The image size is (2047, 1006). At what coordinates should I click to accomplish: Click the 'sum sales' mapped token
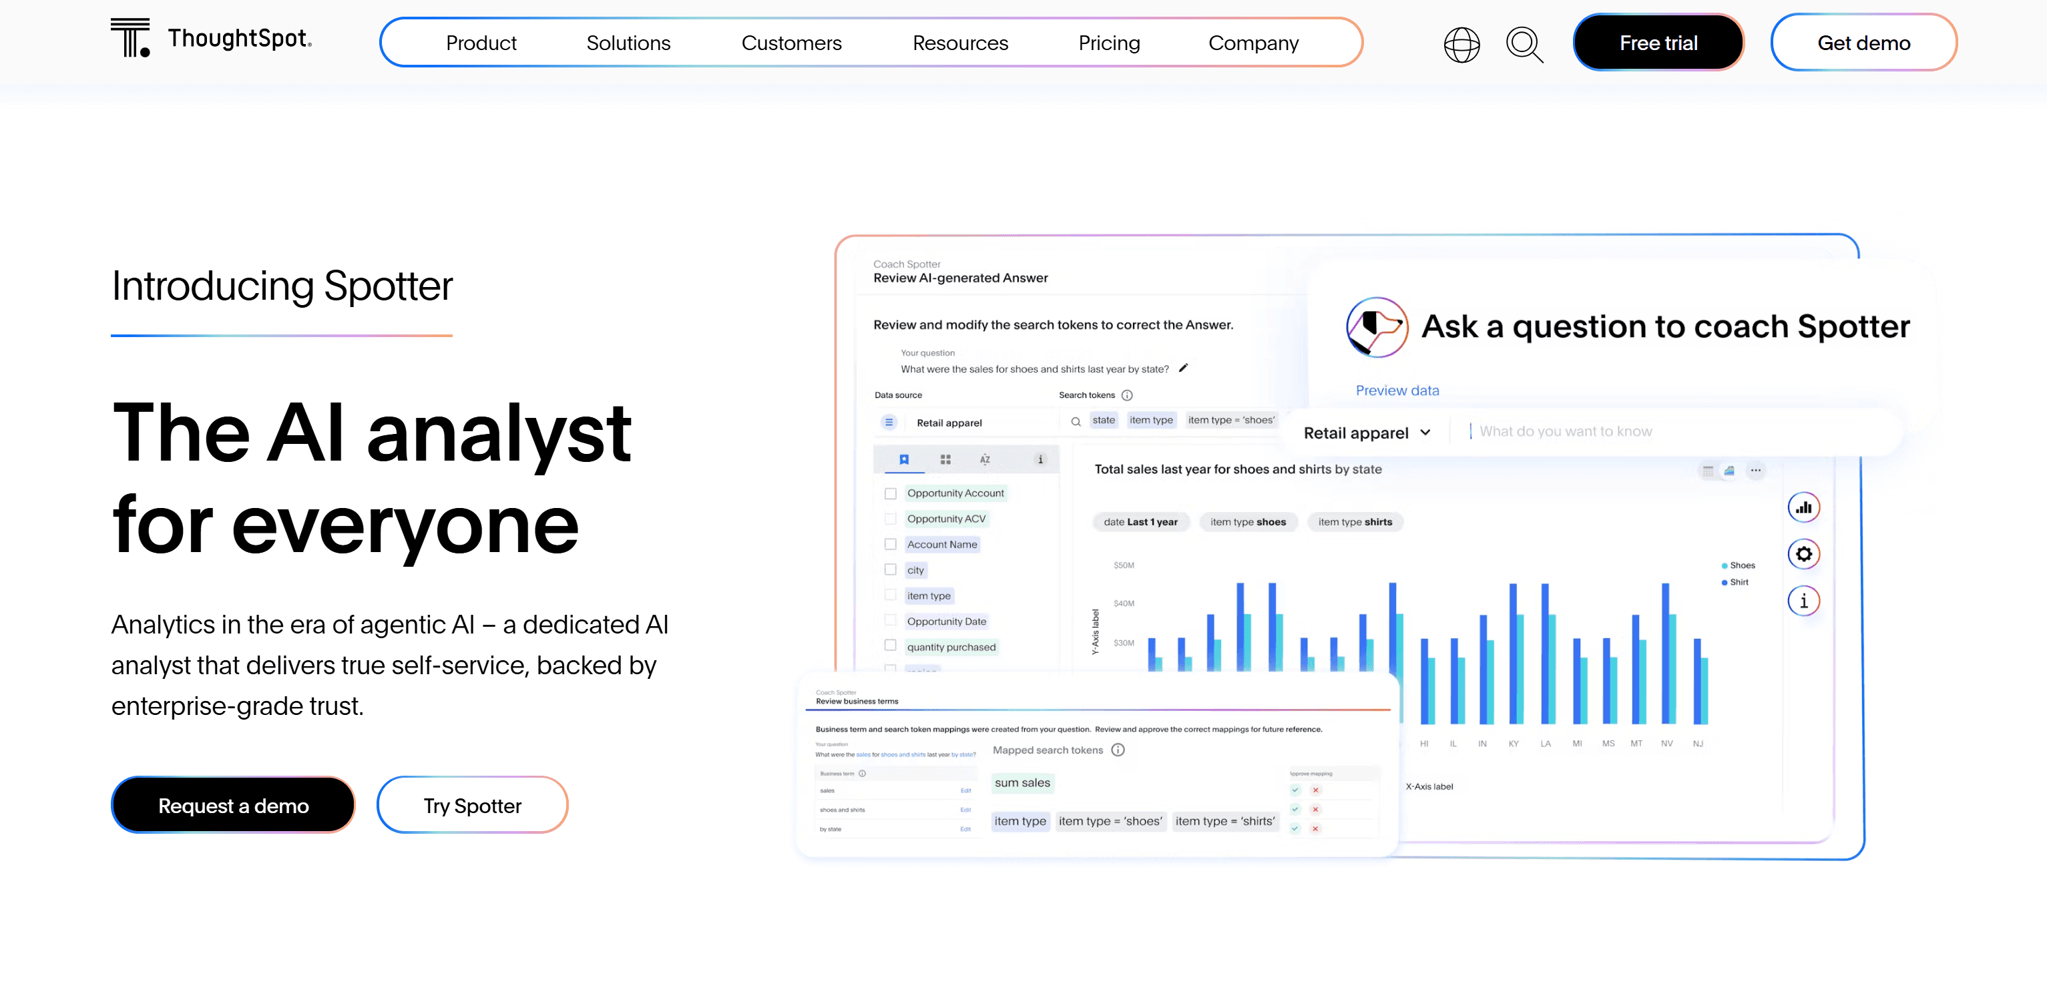coord(1022,783)
